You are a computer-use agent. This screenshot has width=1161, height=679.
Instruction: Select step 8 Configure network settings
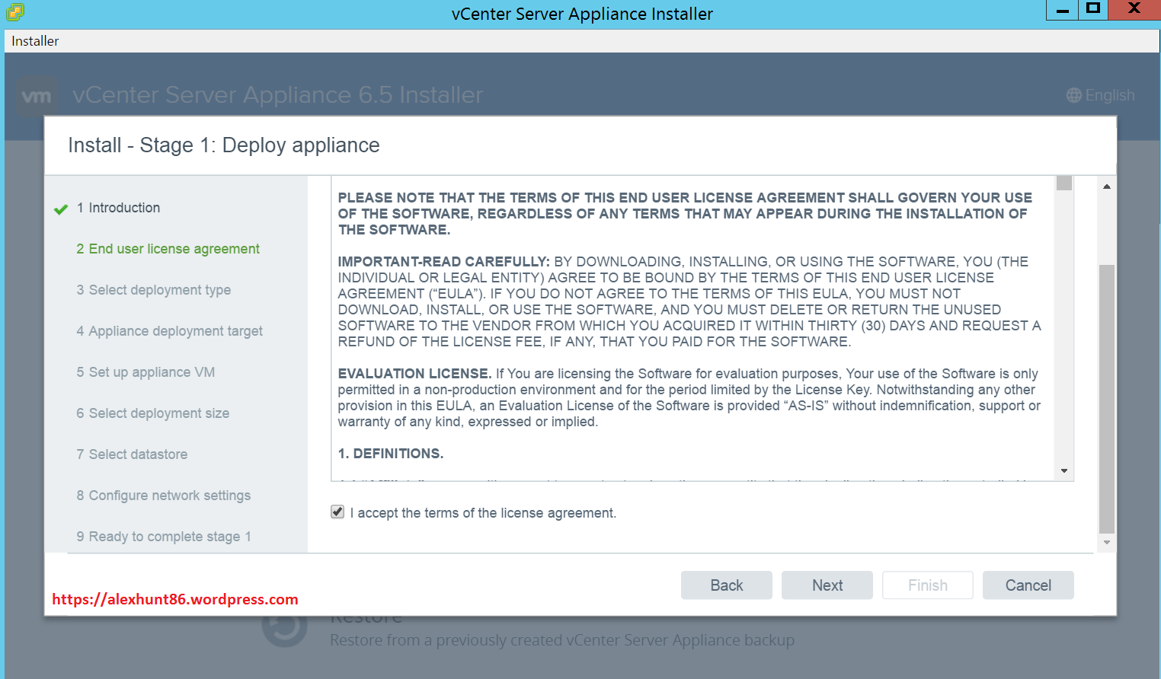[x=163, y=496]
